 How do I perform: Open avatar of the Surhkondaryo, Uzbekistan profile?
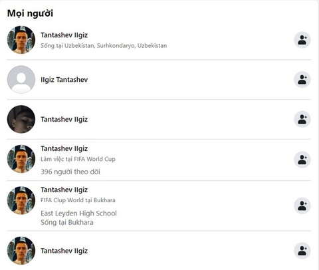coord(21,40)
